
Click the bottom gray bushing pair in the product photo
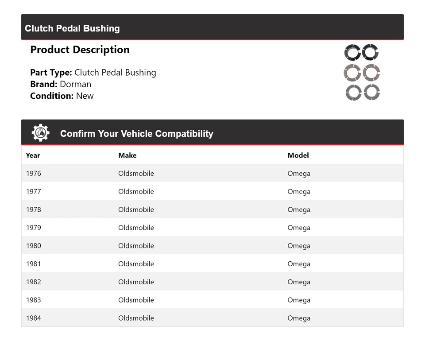tap(362, 93)
